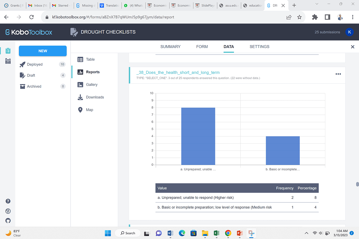Open the help question-mark icon at bottom left
The width and height of the screenshot is (359, 239).
pyautogui.click(x=8, y=201)
